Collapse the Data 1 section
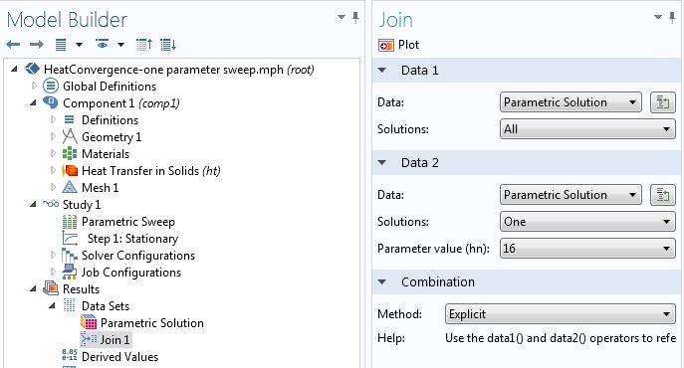The image size is (684, 368). pyautogui.click(x=382, y=71)
